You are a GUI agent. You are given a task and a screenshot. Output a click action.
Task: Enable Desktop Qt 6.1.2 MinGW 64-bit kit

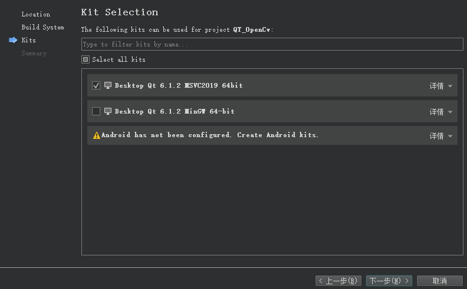pyautogui.click(x=97, y=111)
